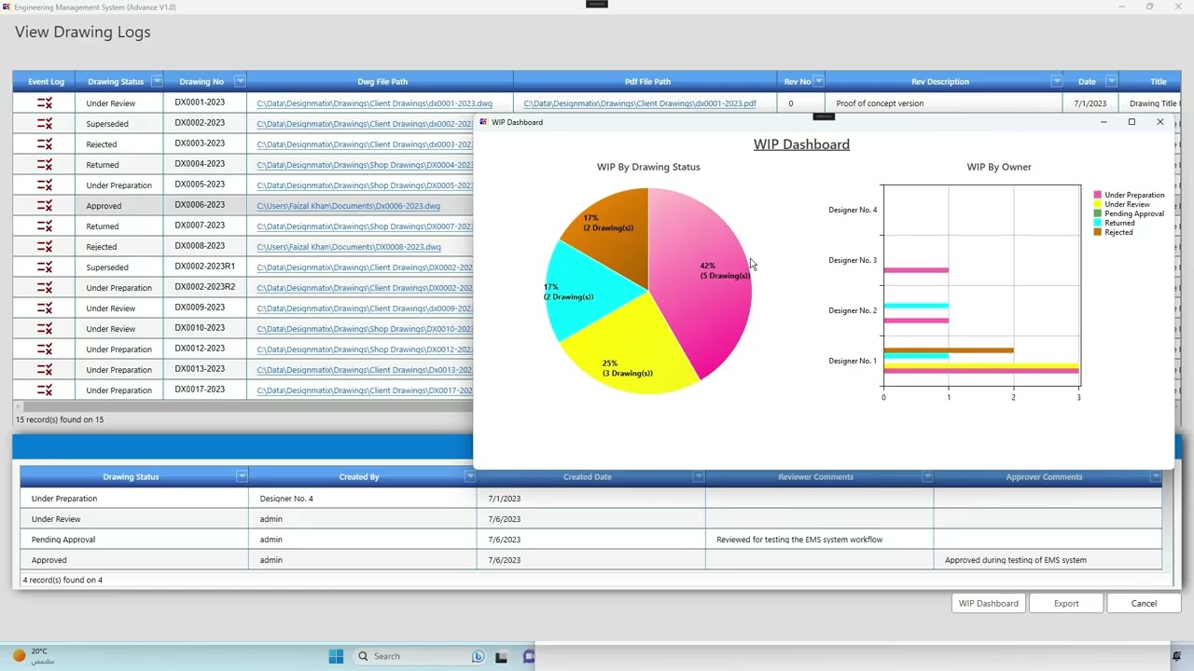Open the event log icon for DX0008-2023
1194x671 pixels.
point(45,247)
